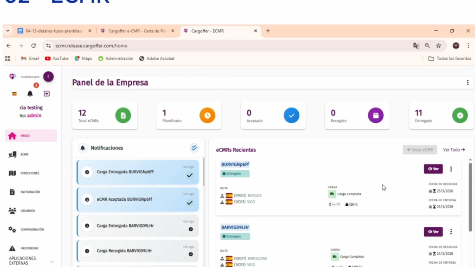This screenshot has height=267, width=475.
Task: Collapse the sidebar with the purple arrow button
Action: pos(48,76)
